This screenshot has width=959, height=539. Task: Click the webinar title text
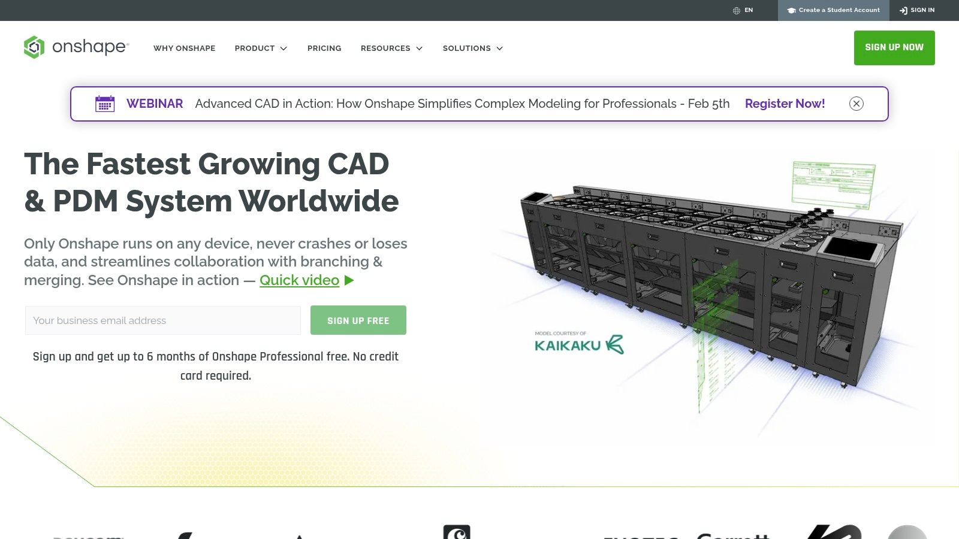tap(462, 104)
